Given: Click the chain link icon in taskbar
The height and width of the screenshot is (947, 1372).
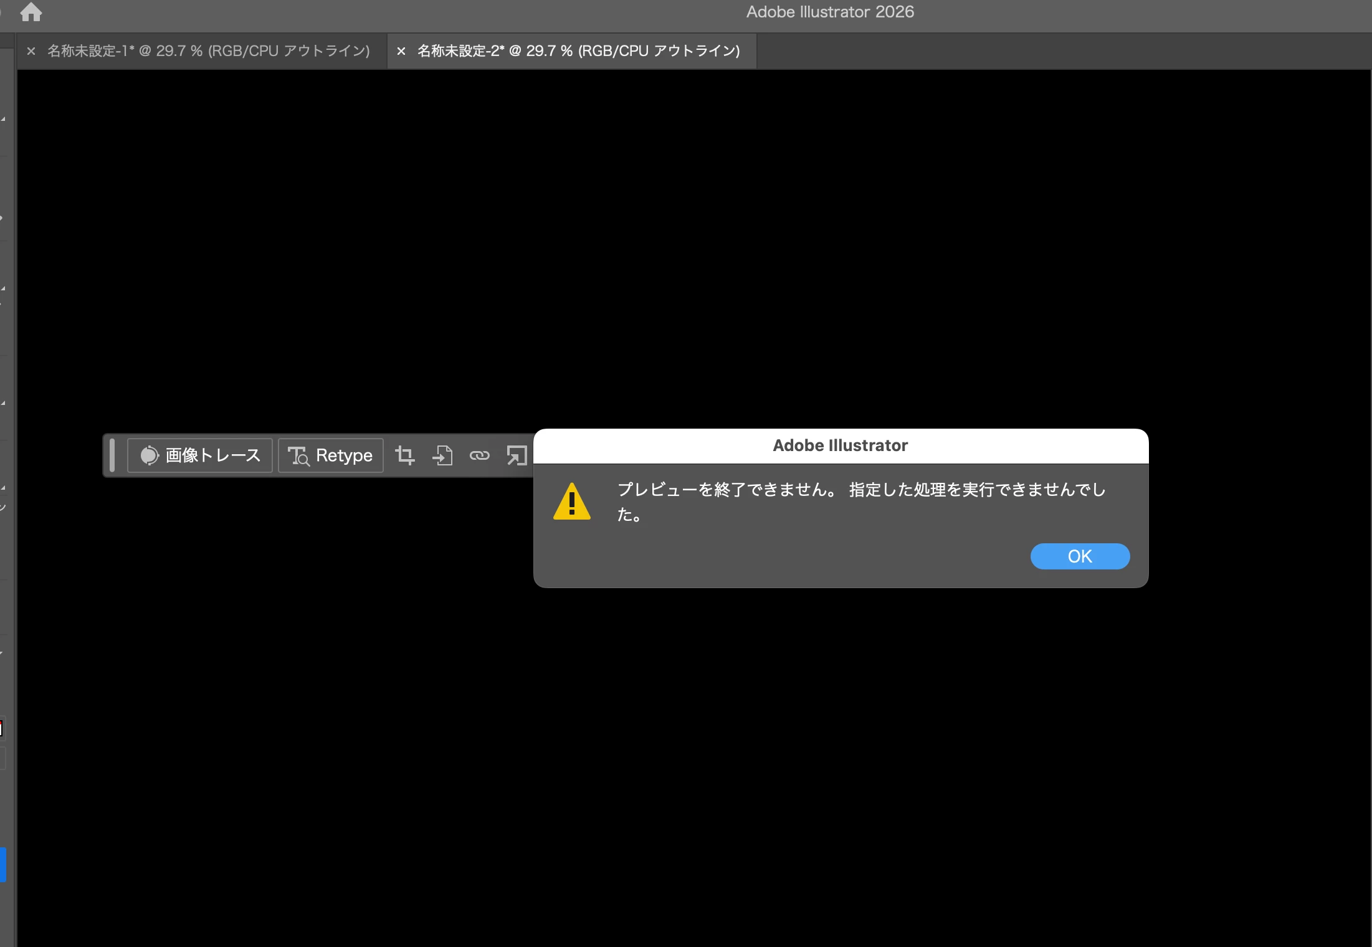Looking at the screenshot, I should click(x=479, y=455).
